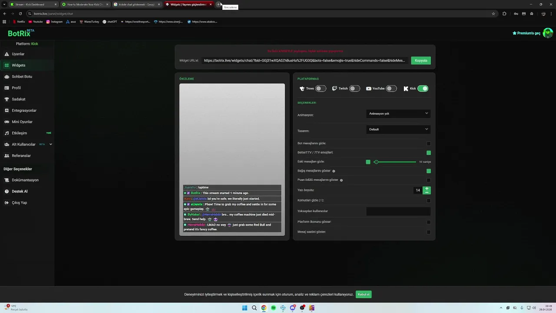Click the Premium'a geç link
Viewport: 556px width, 313px height.
pyautogui.click(x=526, y=33)
